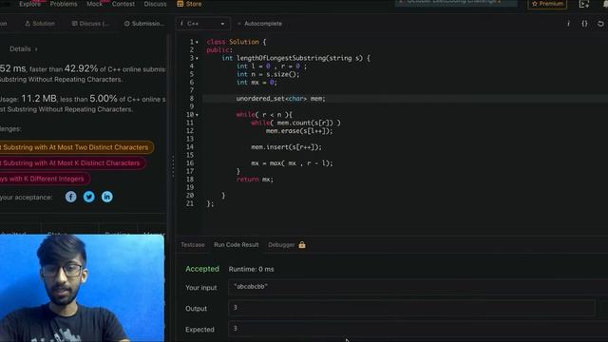Reset code with the circular arrow icon
This screenshot has width=608, height=342.
click(x=600, y=24)
